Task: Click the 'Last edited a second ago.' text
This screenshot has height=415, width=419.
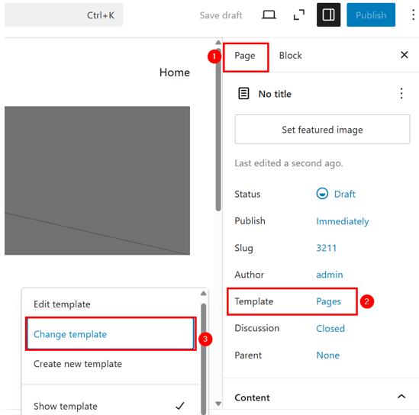Action: point(288,163)
